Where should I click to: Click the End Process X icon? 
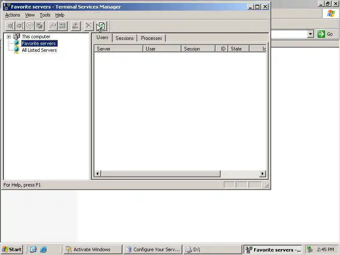pyautogui.click(x=89, y=26)
